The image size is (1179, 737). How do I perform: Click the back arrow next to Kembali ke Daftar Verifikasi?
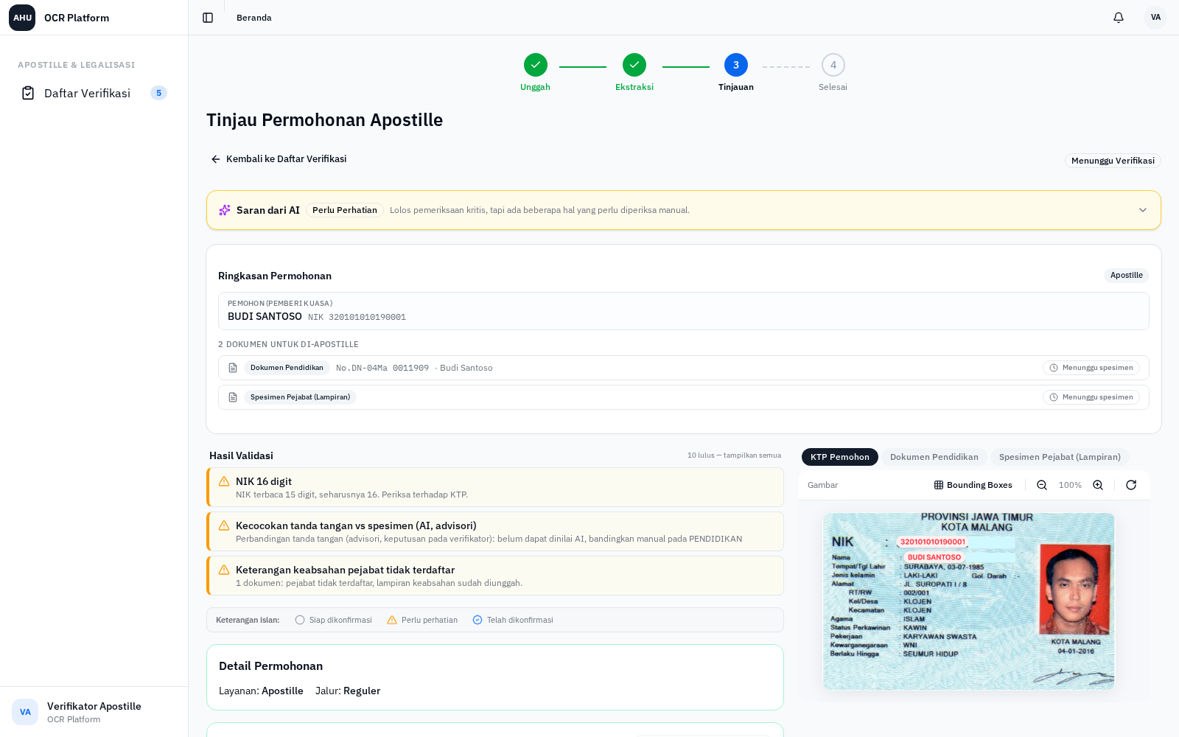216,159
